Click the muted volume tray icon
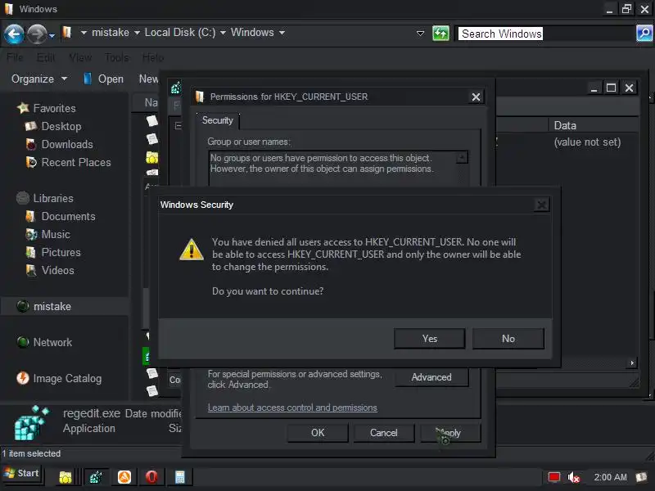This screenshot has height=491, width=655. pyautogui.click(x=574, y=477)
